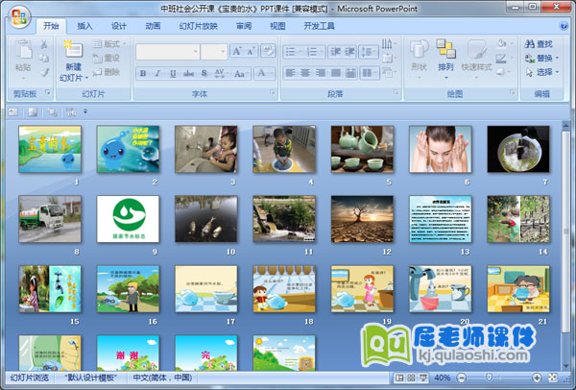Click the zoom slider handle
This screenshot has height=390, width=576.
point(489,378)
